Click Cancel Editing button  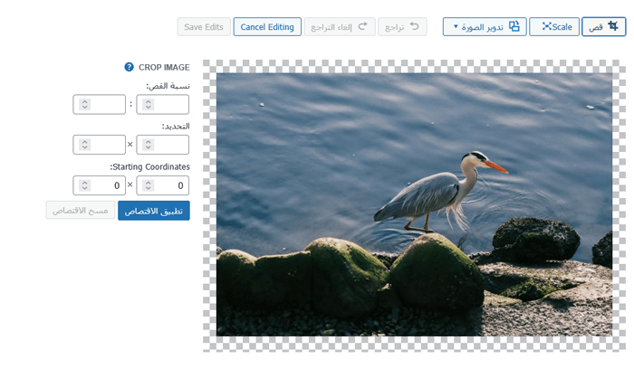pos(267,27)
